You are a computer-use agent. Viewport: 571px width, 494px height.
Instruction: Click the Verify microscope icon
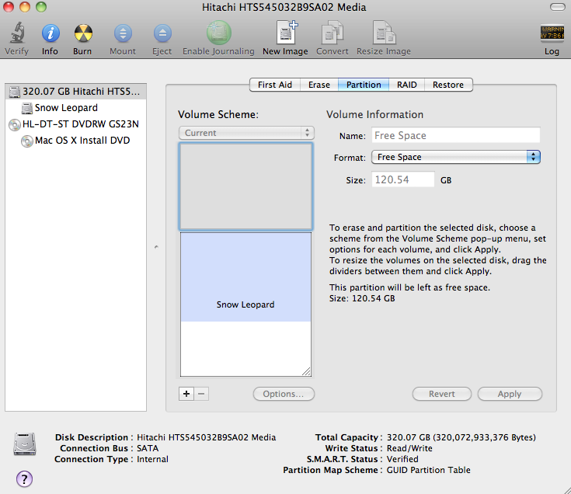click(x=17, y=33)
